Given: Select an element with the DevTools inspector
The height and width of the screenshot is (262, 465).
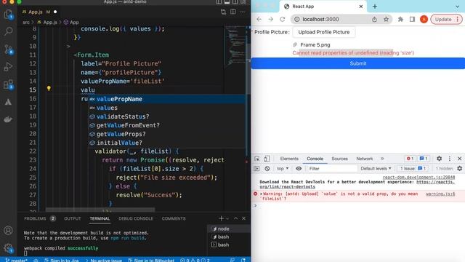Looking at the screenshot, I should [x=257, y=159].
